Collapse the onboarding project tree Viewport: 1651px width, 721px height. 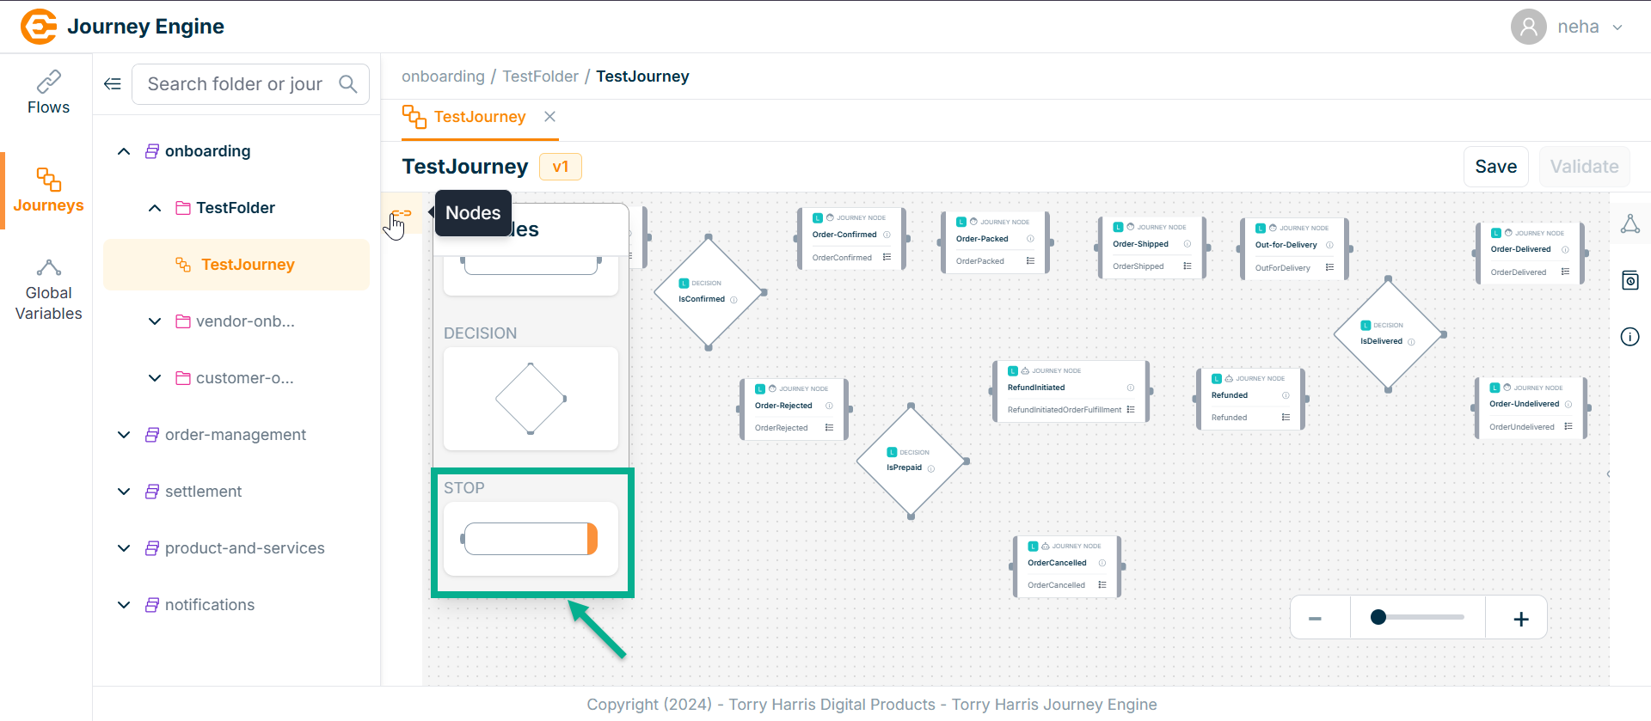tap(124, 151)
